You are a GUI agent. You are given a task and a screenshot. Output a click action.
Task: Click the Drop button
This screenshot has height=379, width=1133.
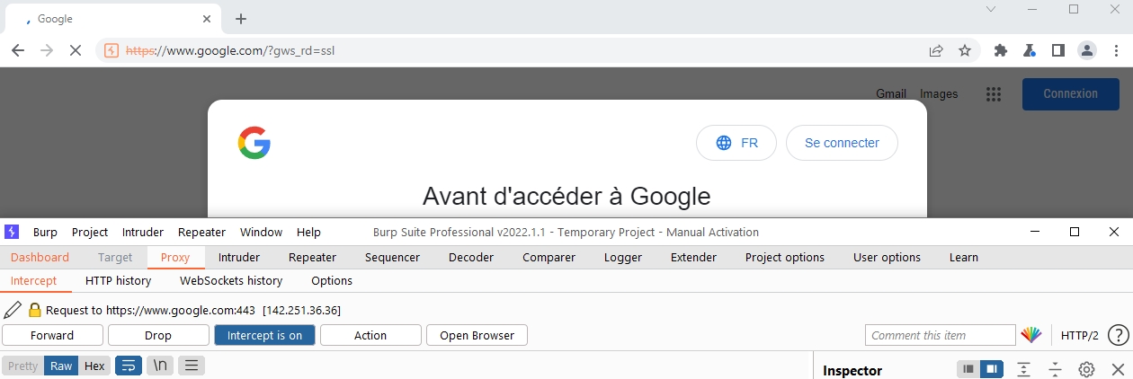158,335
